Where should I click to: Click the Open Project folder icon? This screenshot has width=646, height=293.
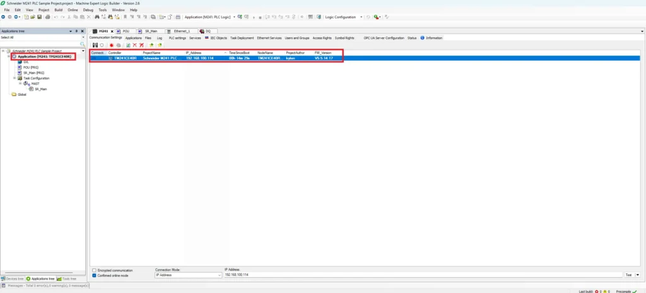(33, 17)
